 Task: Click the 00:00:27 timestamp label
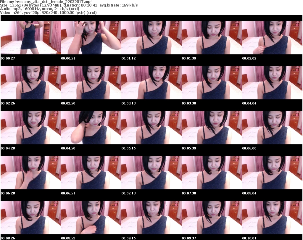coord(8,58)
